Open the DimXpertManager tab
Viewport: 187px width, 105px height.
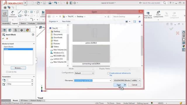[x=22, y=30]
